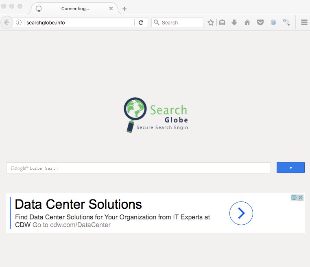Go to the home page
The image size is (310, 267).
tap(247, 23)
